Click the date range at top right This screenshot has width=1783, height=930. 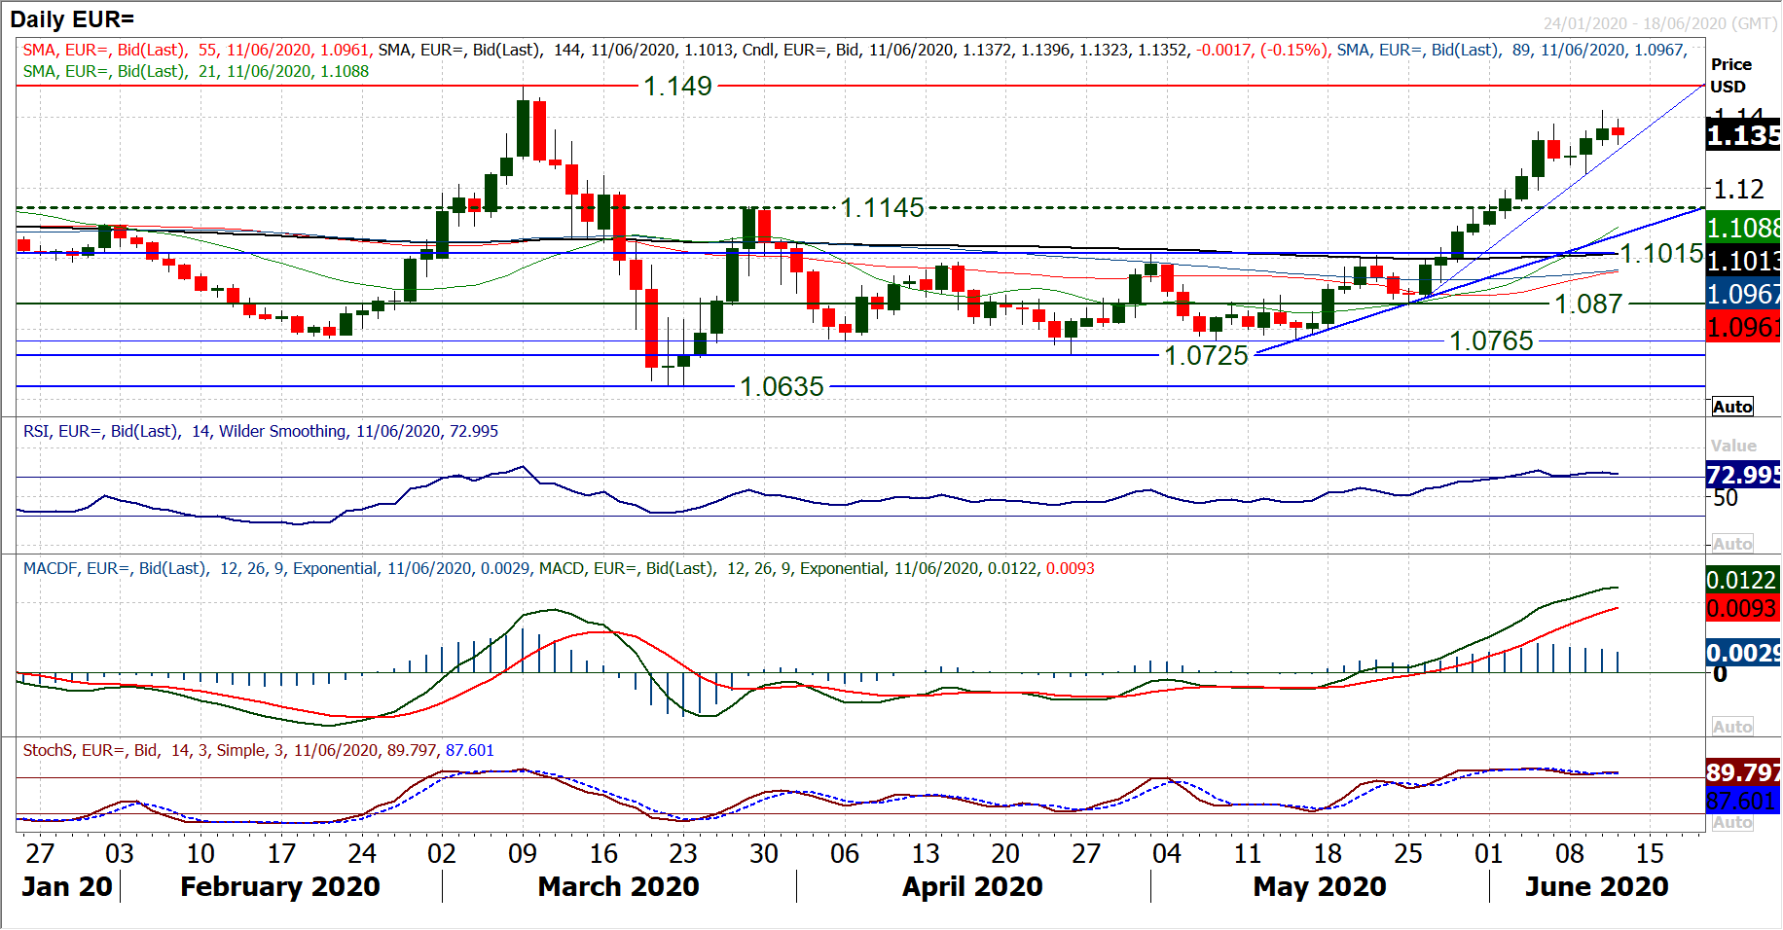pyautogui.click(x=1659, y=23)
